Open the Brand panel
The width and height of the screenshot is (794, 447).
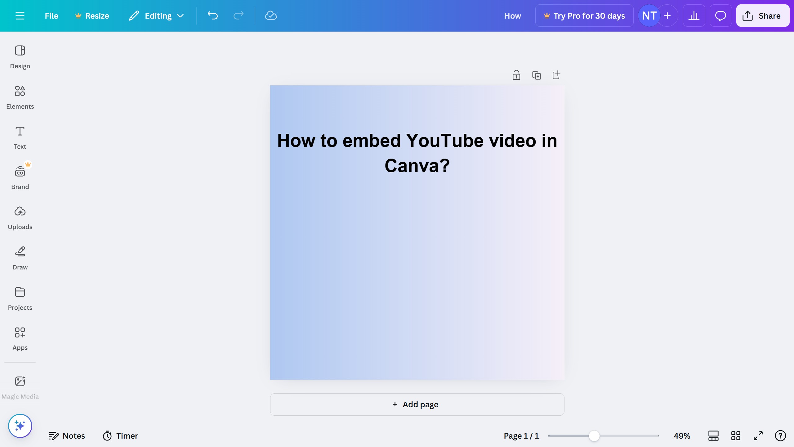click(x=20, y=177)
